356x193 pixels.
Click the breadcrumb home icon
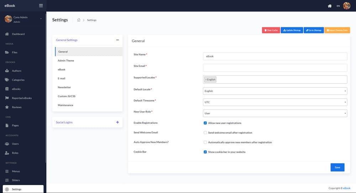pyautogui.click(x=79, y=20)
